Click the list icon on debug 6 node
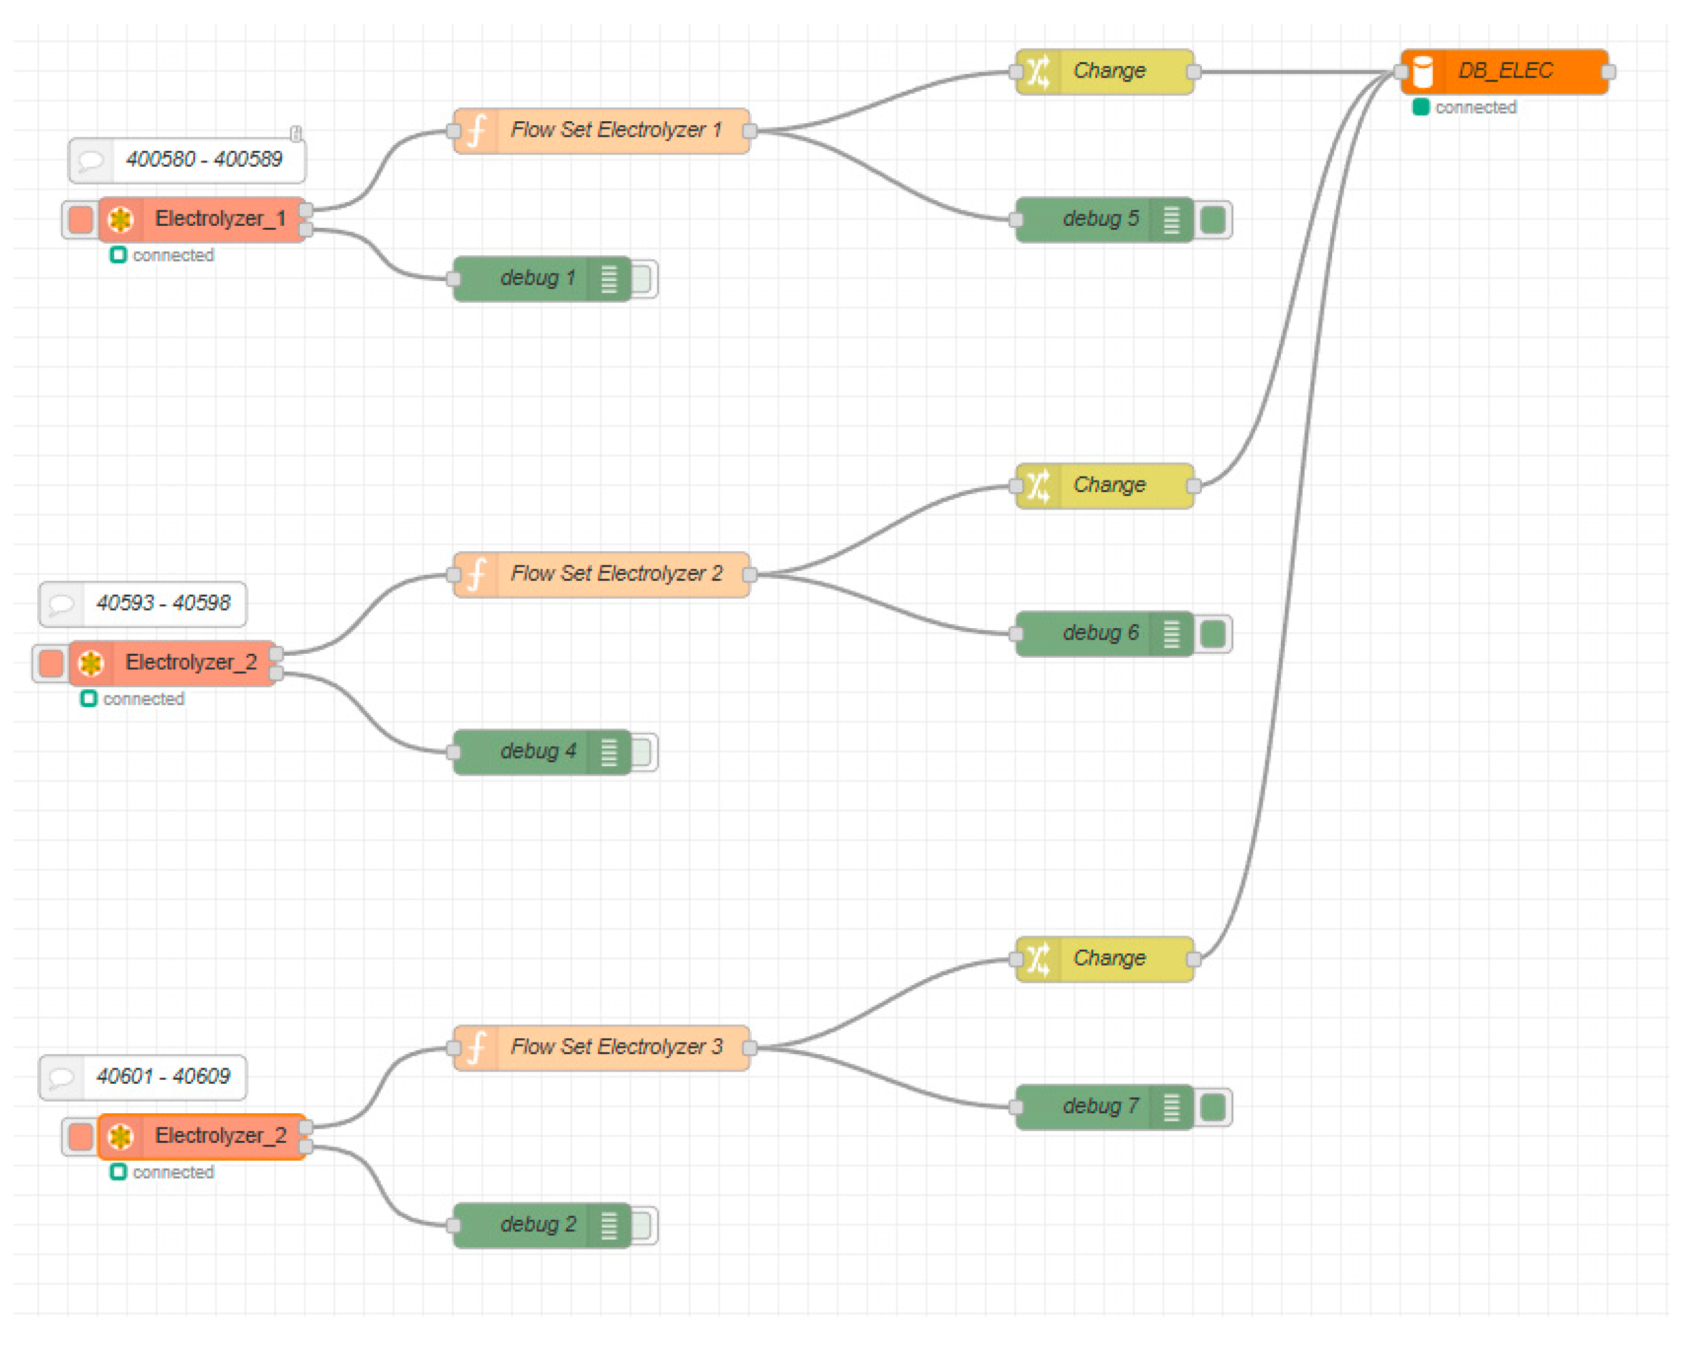1684x1350 pixels. click(x=1172, y=633)
